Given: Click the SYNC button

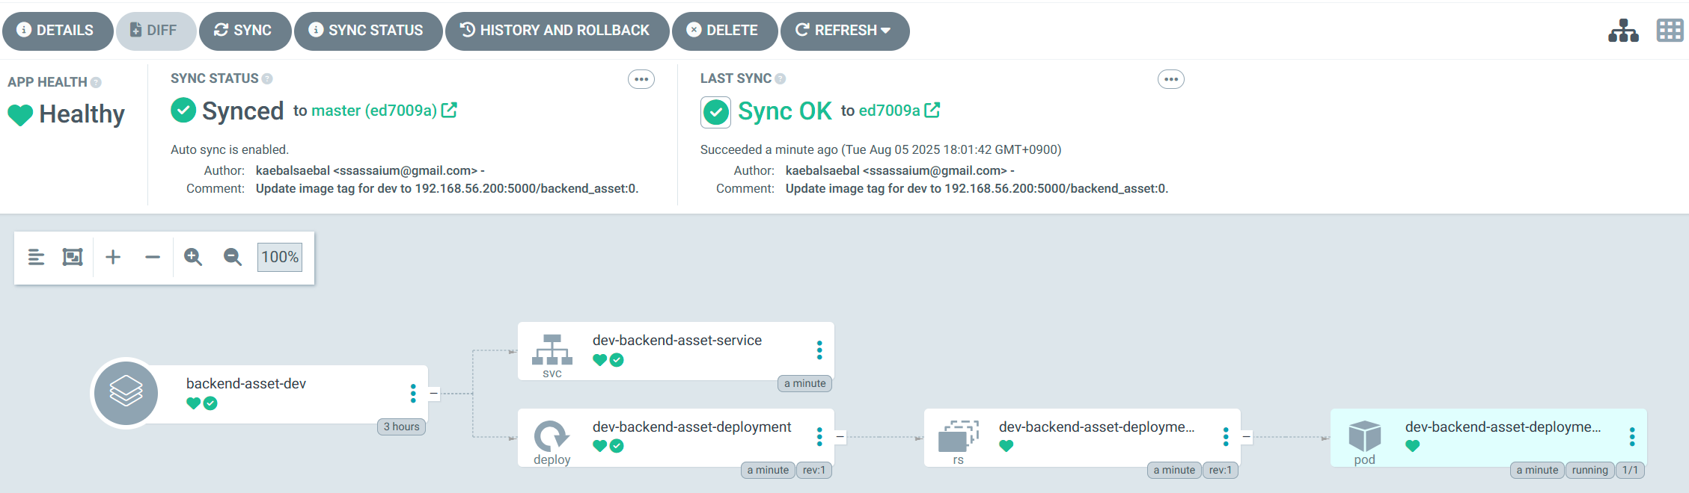Looking at the screenshot, I should click(244, 31).
